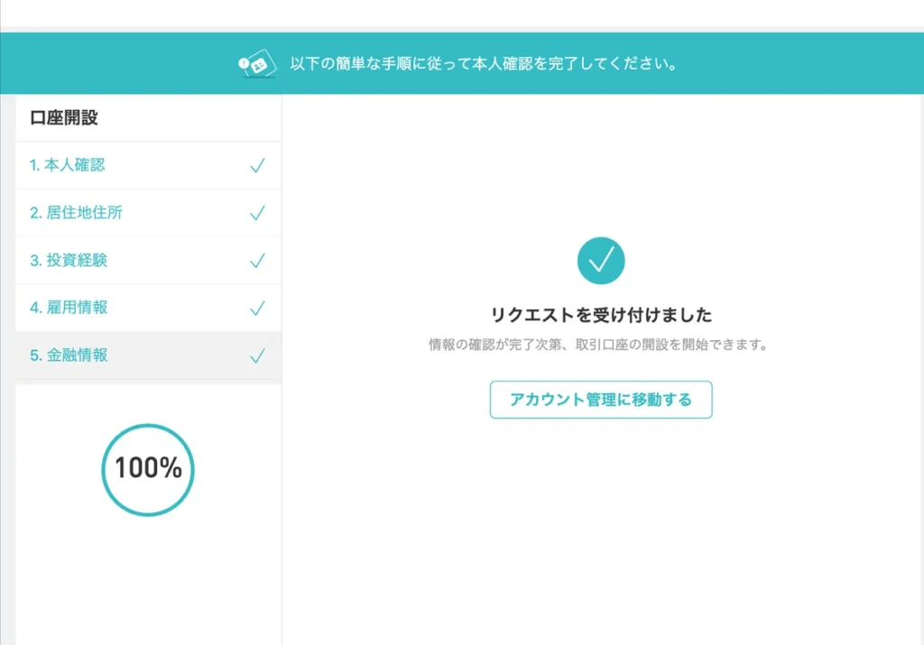Click the checkmark beside 雇用情報
Screen dimensions: 924x645
(x=257, y=309)
